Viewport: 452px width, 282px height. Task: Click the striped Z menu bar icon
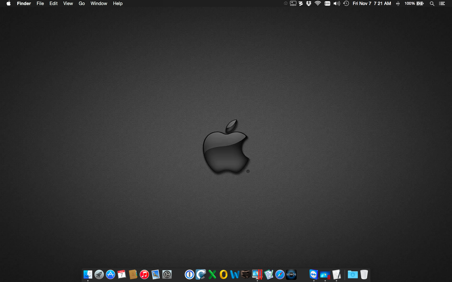(x=301, y=3)
